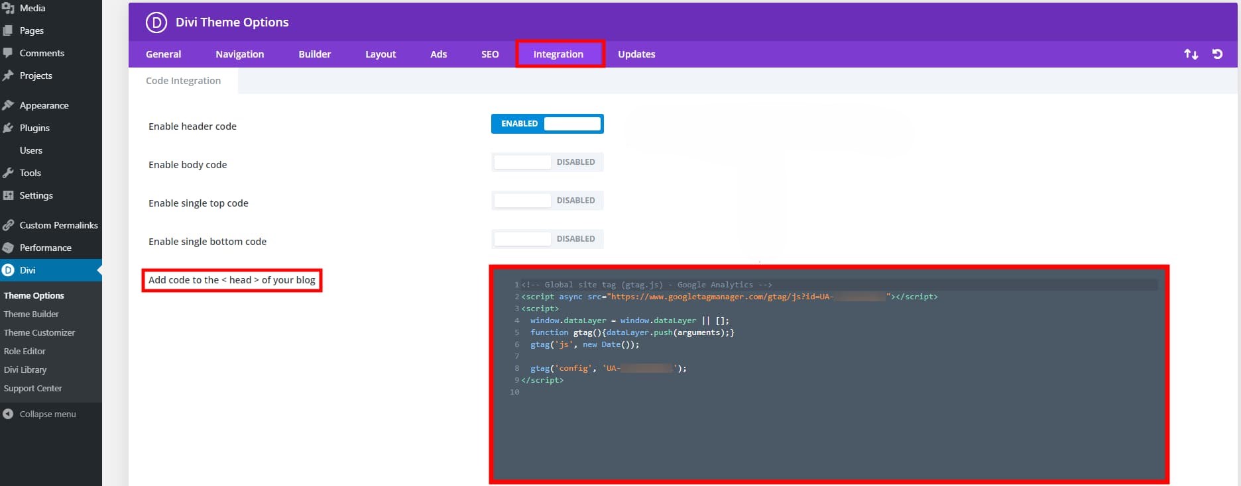Click the Google Analytics comment line
This screenshot has height=486, width=1241.
[646, 285]
